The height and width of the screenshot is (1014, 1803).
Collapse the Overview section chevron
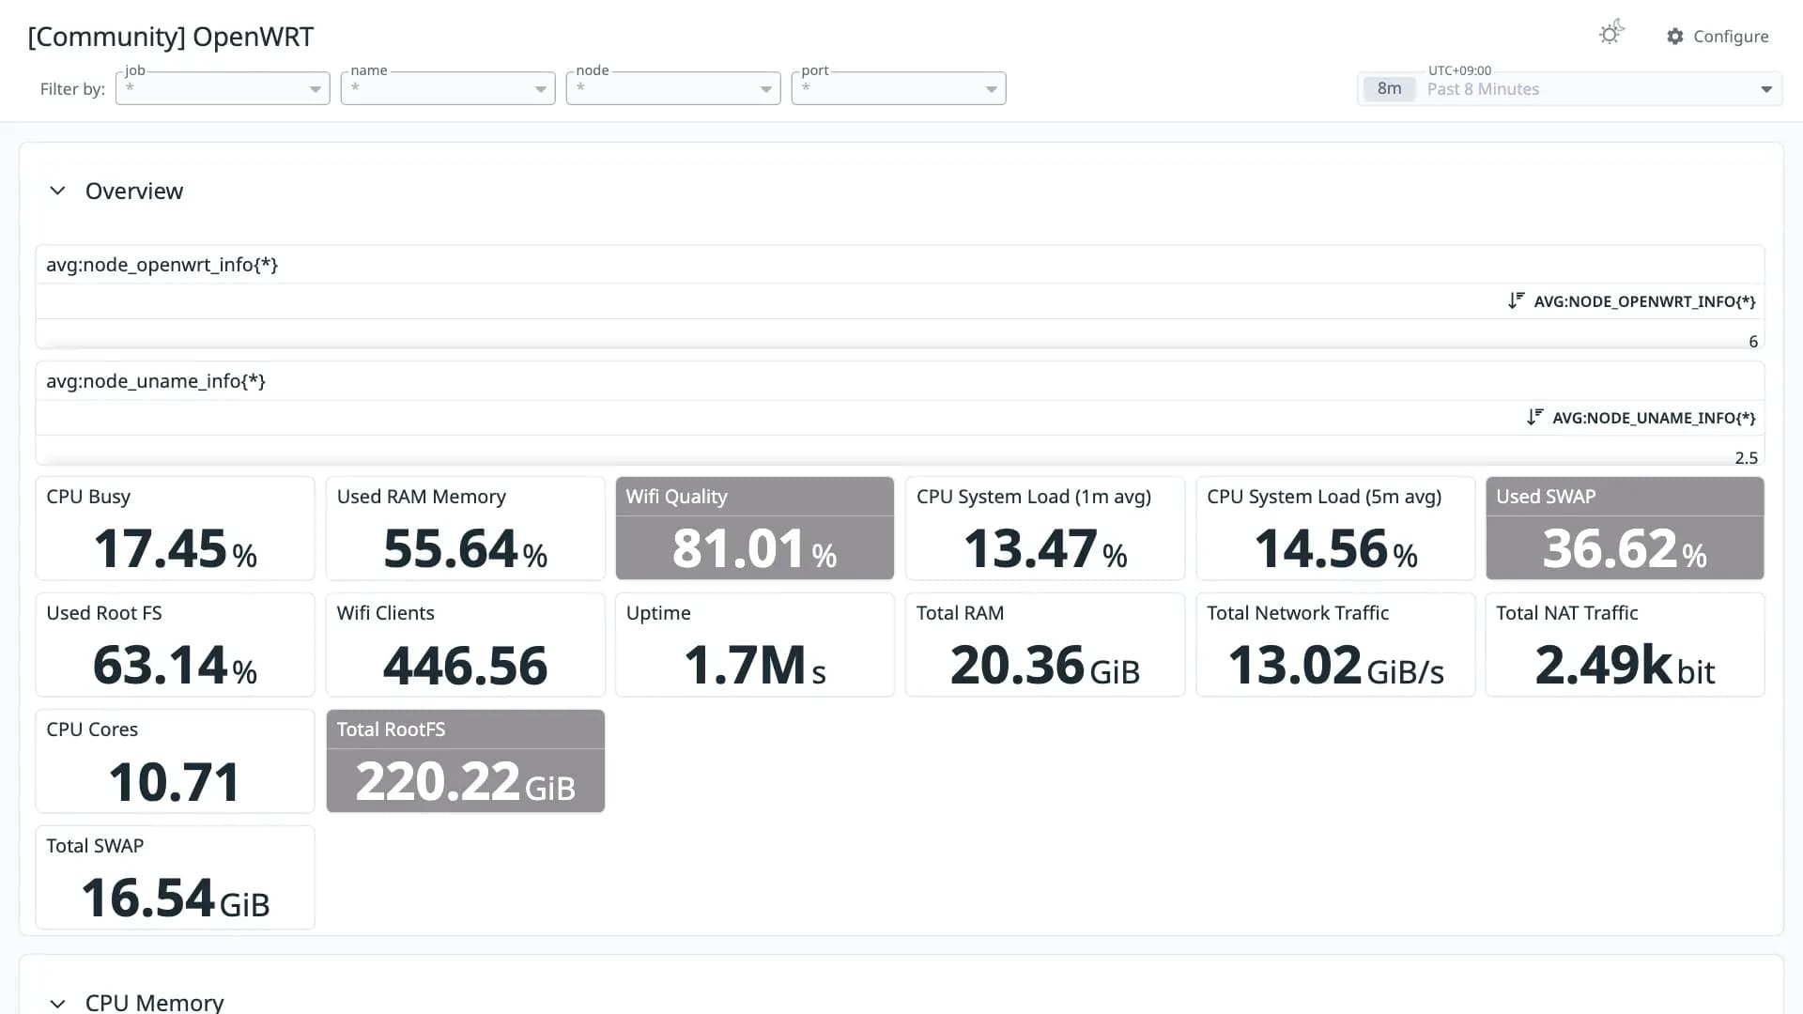[57, 191]
